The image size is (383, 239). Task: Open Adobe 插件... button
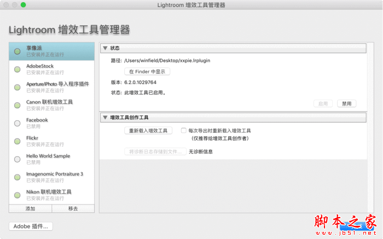[31, 226]
